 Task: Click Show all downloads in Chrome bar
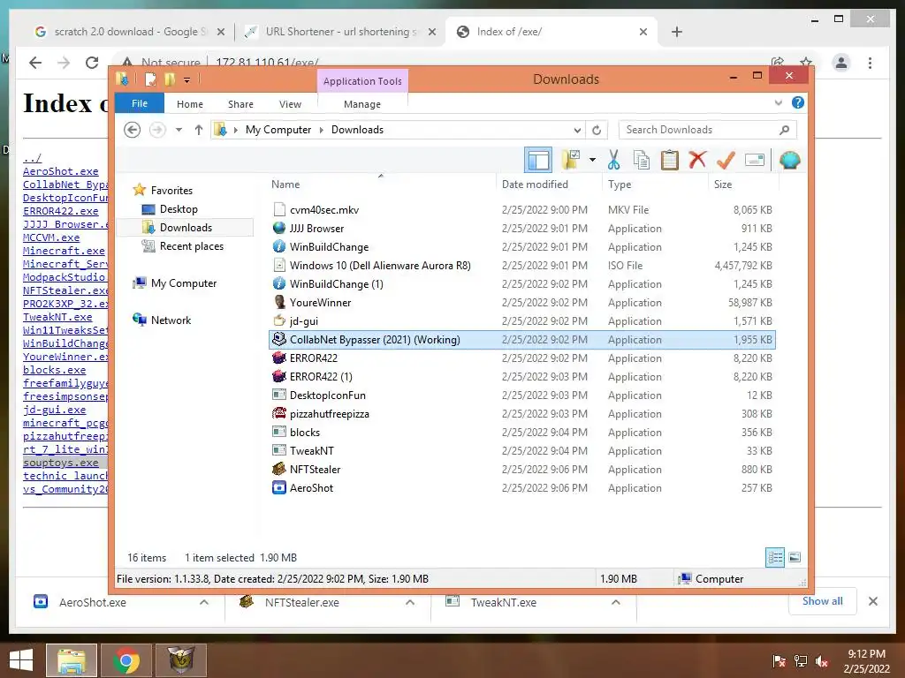823,601
